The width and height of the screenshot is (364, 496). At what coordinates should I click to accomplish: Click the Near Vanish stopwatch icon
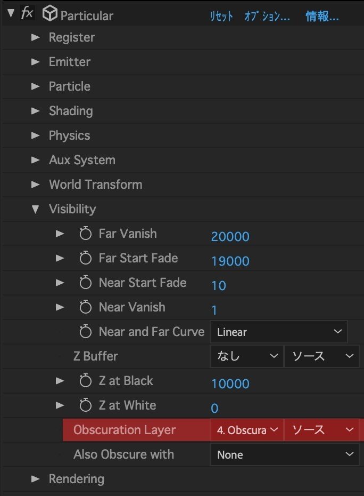[x=85, y=307]
